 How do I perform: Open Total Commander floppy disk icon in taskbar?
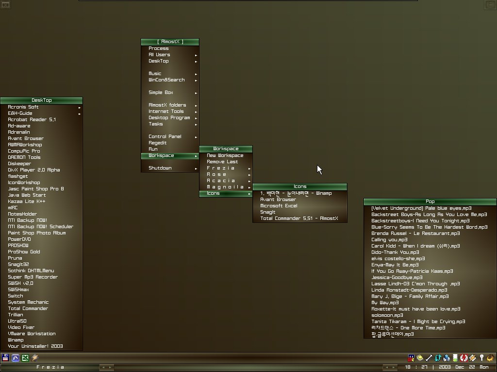coord(5,358)
